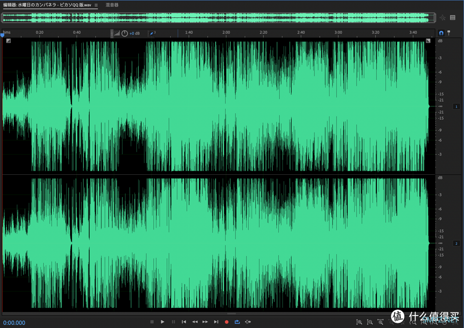Click the HUD signal level bars icon
The width and height of the screenshot is (464, 328).
pyautogui.click(x=117, y=33)
